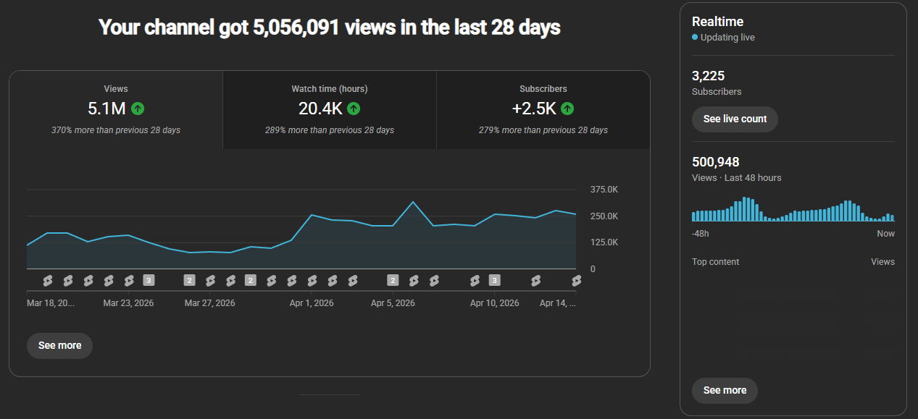Click the green up arrow beside 5.1M

[x=138, y=109]
